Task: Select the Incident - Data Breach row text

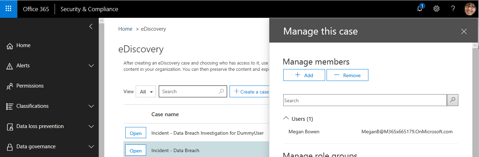Action: tap(175, 150)
